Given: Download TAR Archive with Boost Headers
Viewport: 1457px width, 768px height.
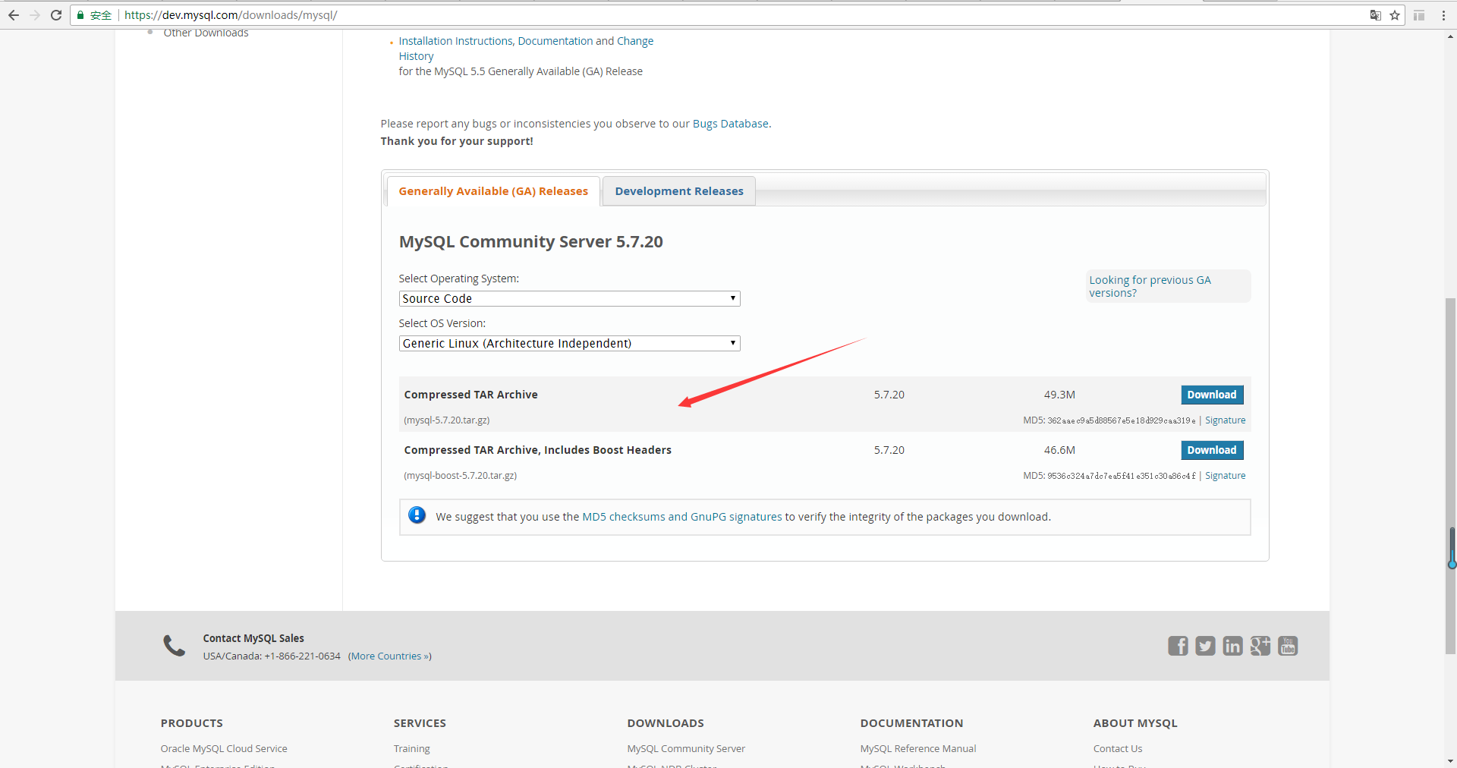Looking at the screenshot, I should 1212,450.
